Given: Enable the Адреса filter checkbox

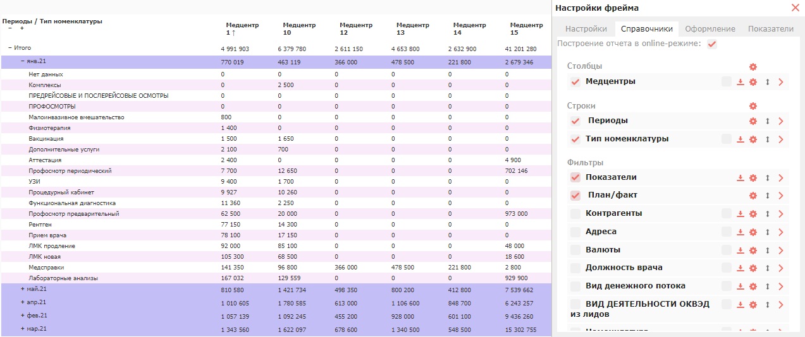Looking at the screenshot, I should [575, 232].
